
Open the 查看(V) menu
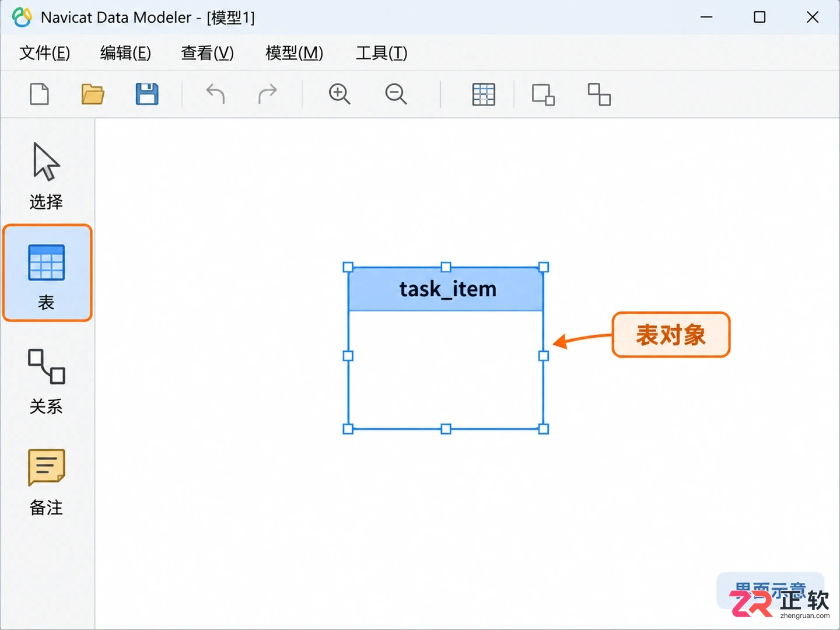207,53
